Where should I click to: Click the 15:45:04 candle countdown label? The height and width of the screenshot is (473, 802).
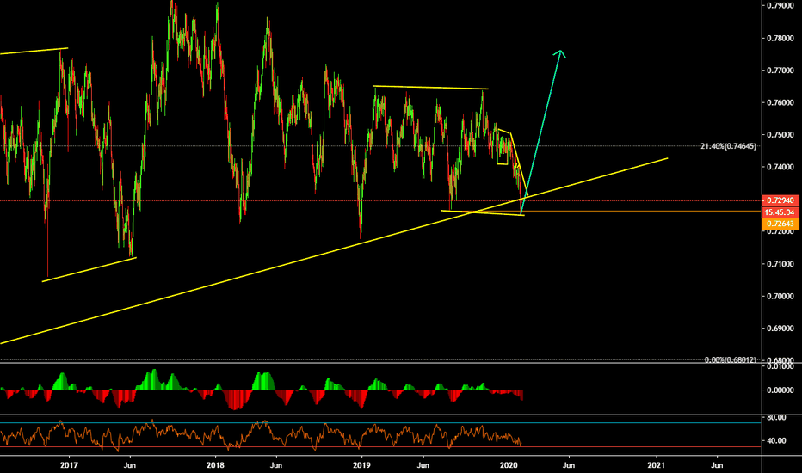780,212
